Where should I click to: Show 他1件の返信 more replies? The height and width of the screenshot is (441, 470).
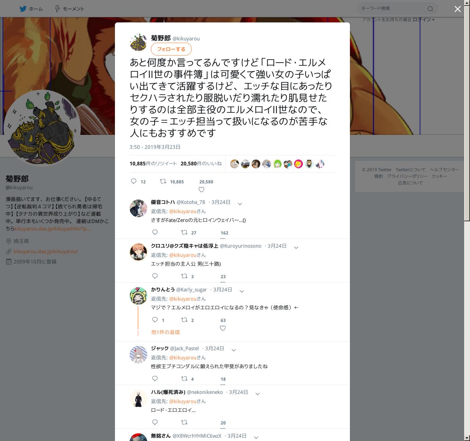166,332
